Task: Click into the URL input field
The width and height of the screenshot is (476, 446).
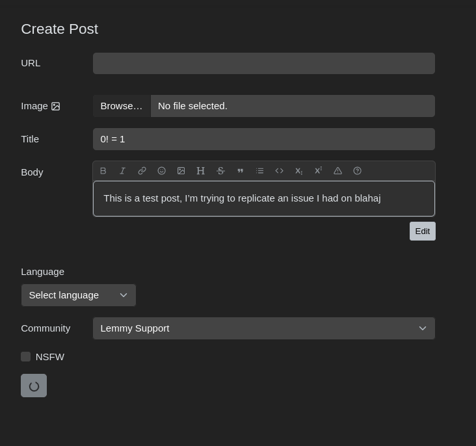Action: tap(263, 64)
